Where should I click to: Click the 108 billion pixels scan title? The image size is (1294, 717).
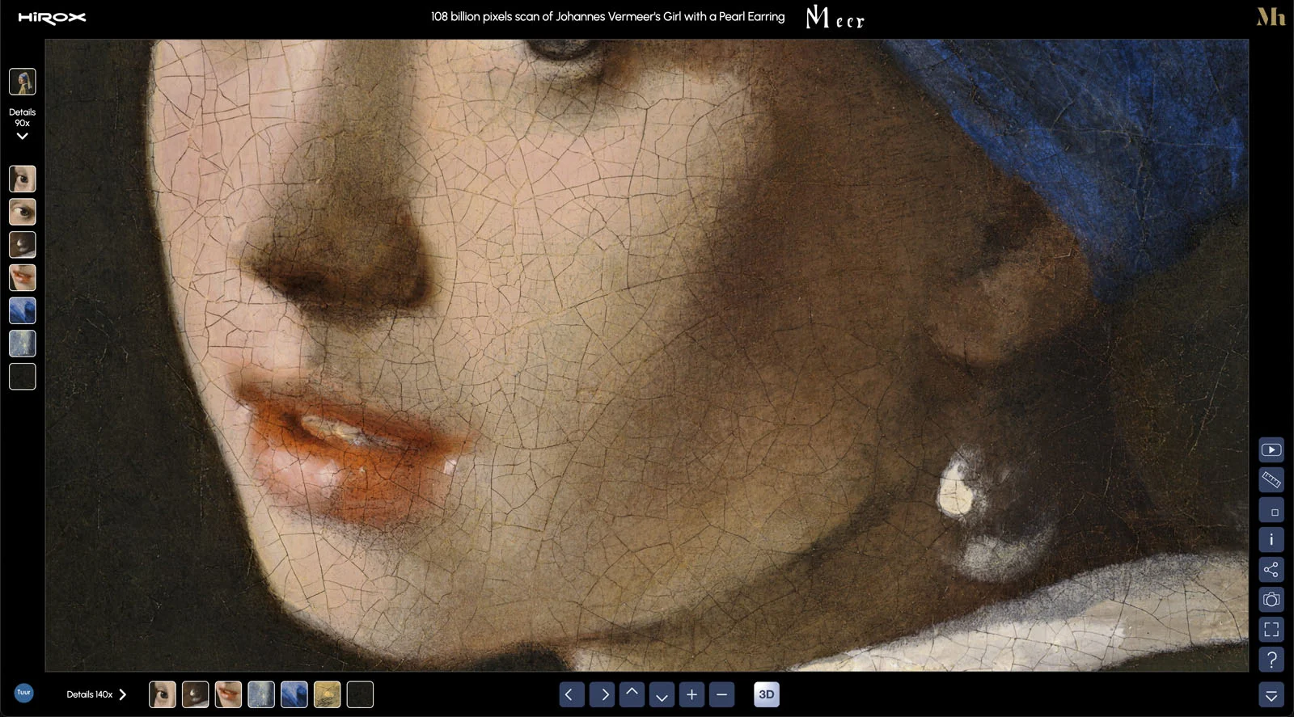coord(607,16)
